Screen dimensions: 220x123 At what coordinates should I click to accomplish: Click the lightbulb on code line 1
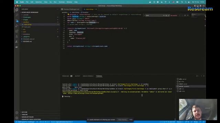pyautogui.click(x=68, y=14)
